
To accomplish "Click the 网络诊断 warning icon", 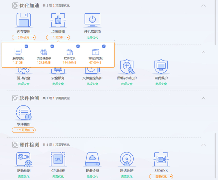I will click(127, 159).
